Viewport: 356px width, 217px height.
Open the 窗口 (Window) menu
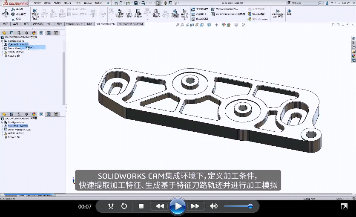(88, 3)
